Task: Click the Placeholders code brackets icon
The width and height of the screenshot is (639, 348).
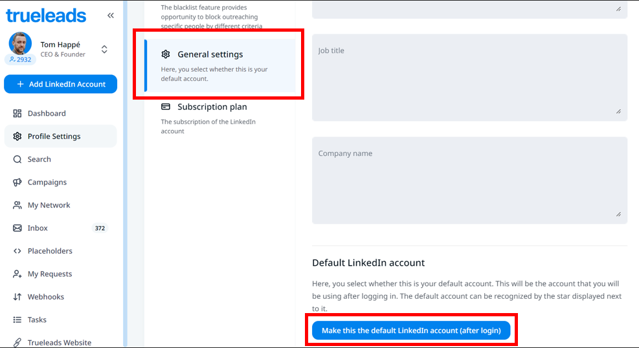Action: click(17, 251)
